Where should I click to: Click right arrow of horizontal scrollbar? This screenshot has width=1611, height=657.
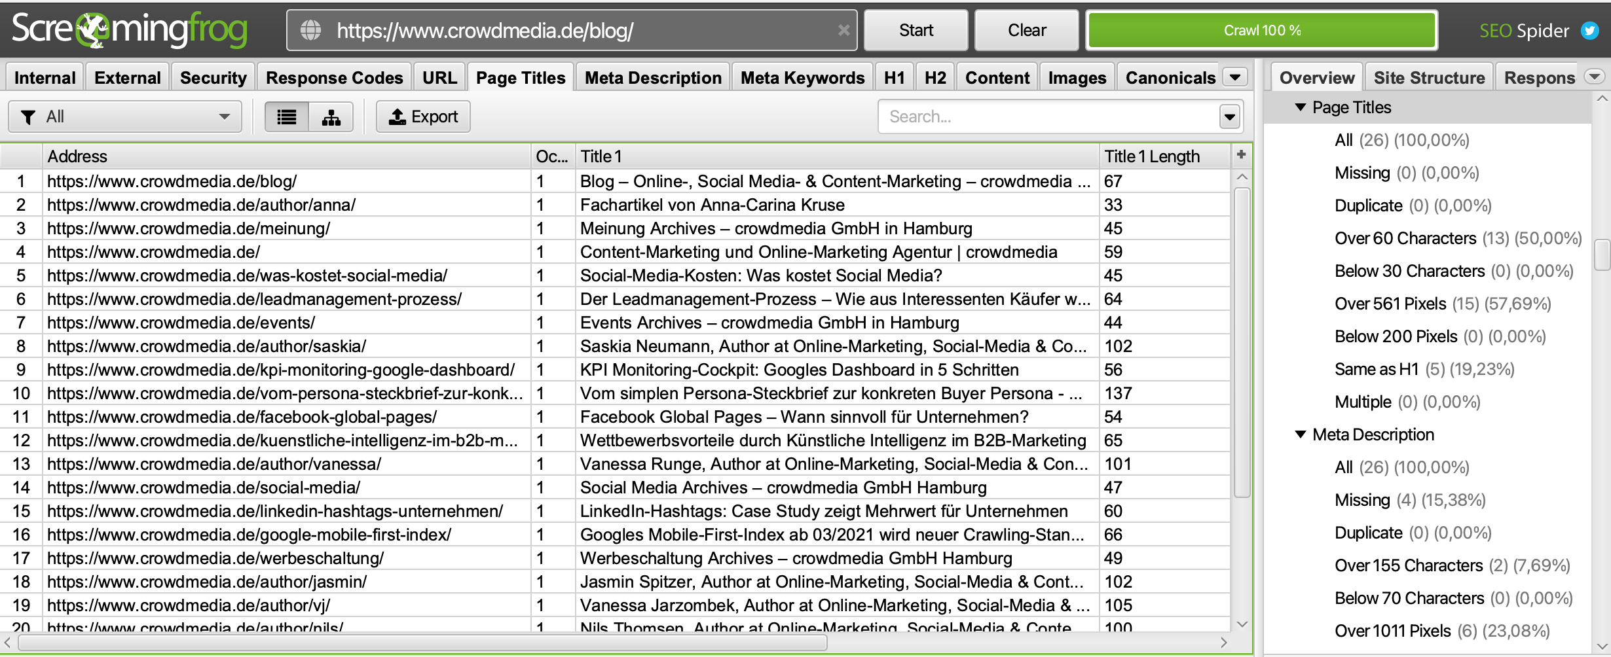point(1223,643)
